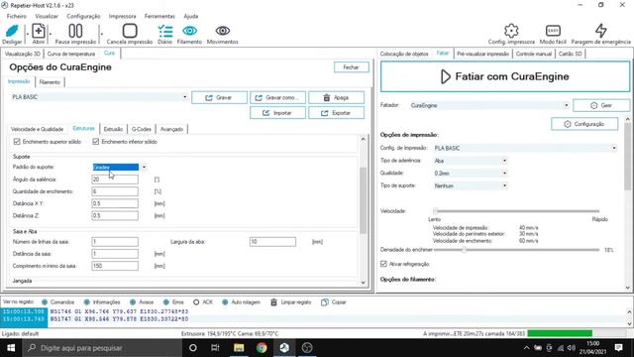The width and height of the screenshot is (634, 357).
Task: Click the Exportar button
Action: click(x=336, y=113)
